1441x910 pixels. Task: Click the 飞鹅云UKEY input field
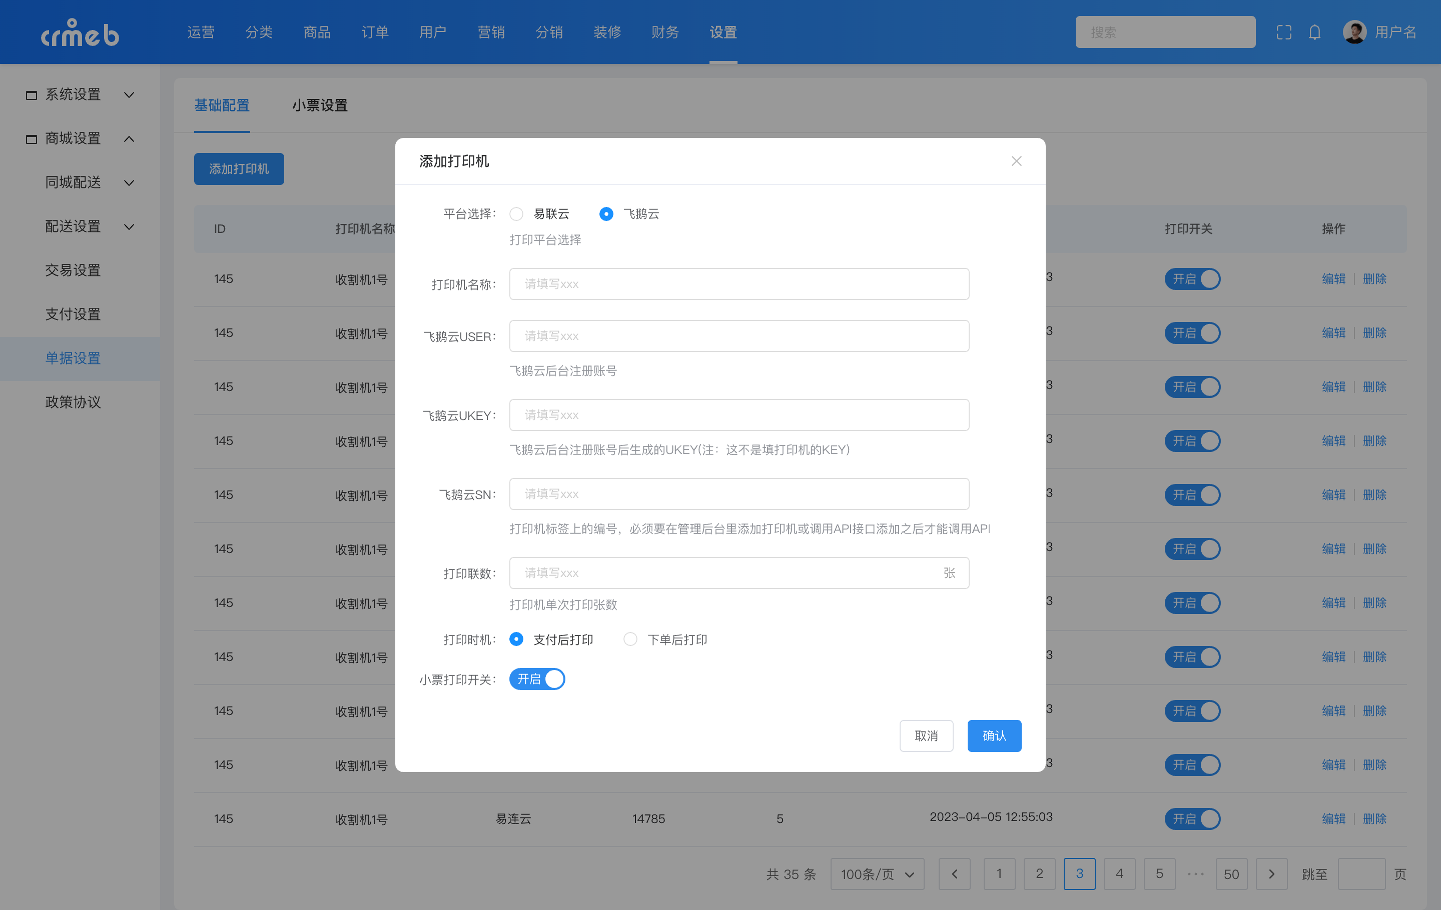[739, 415]
